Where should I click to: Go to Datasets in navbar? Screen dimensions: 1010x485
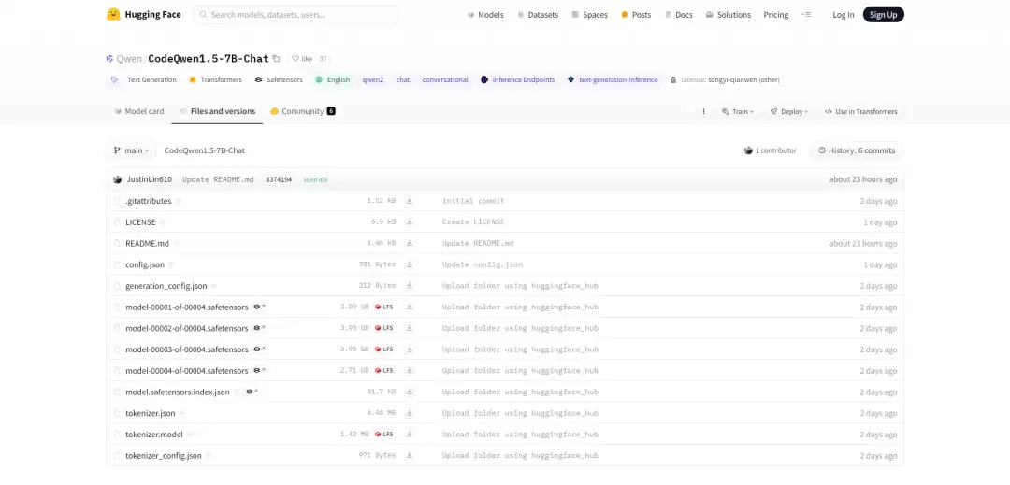pos(538,15)
